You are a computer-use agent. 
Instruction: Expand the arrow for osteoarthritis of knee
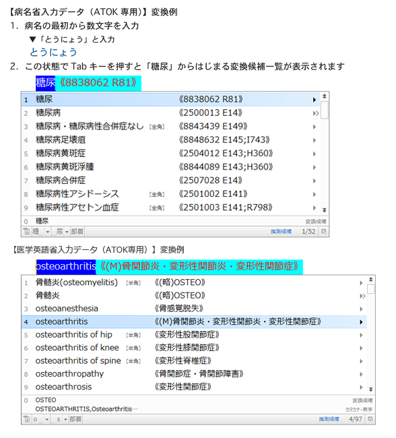click(x=361, y=348)
